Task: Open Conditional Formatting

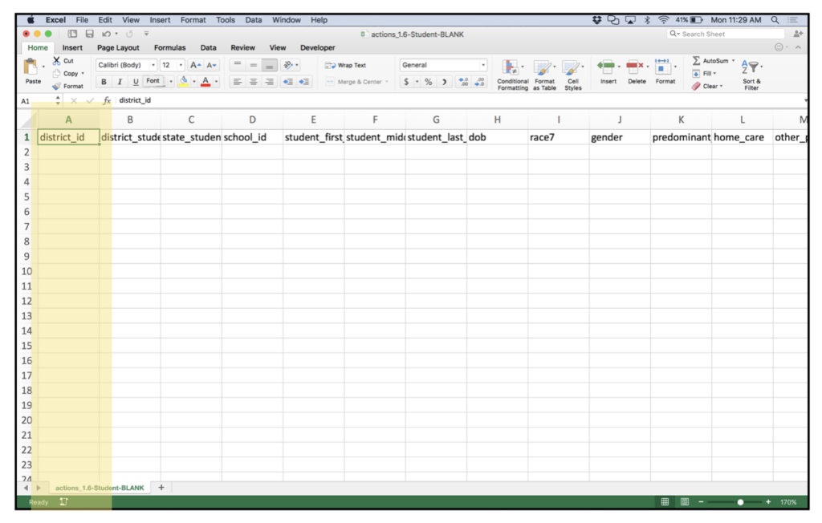Action: 512,75
